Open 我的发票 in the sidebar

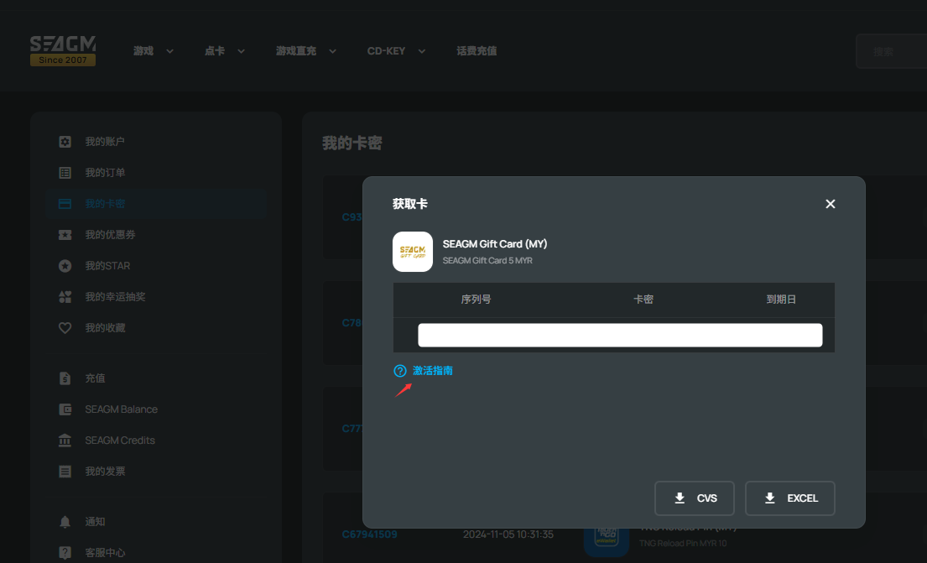(105, 472)
